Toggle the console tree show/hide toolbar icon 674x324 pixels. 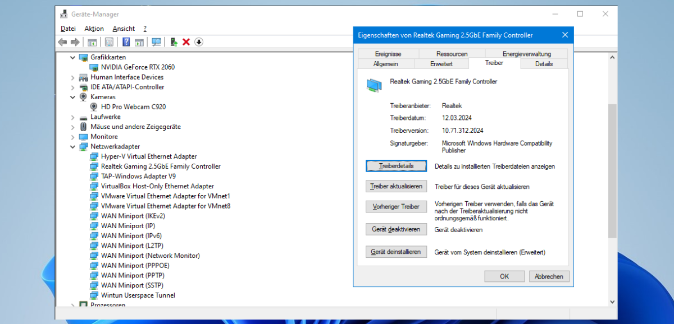pyautogui.click(x=92, y=42)
